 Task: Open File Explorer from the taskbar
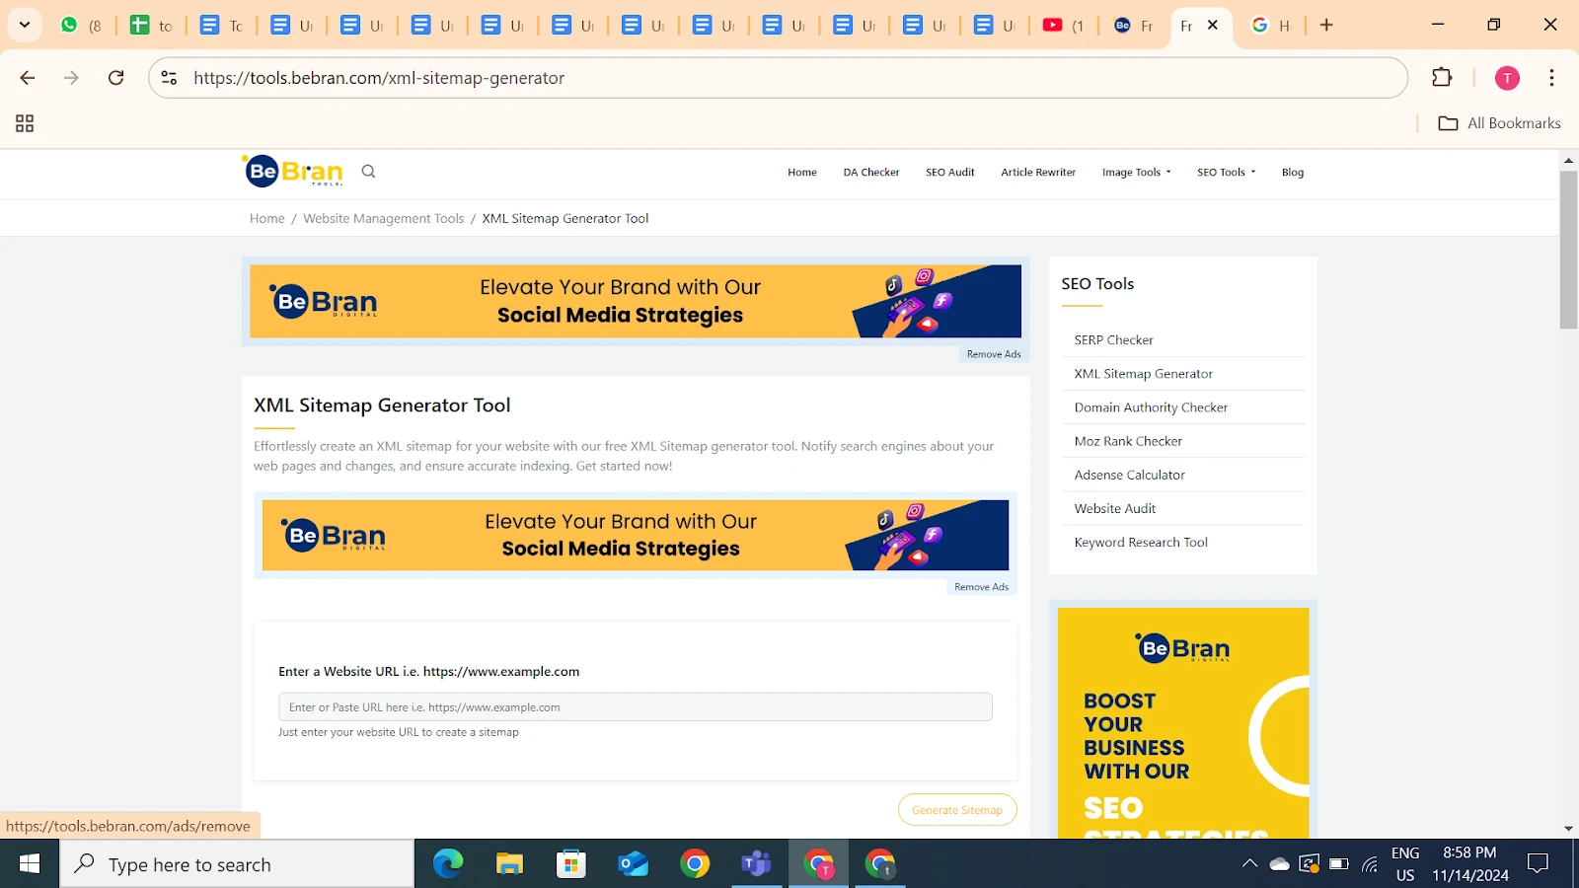(x=509, y=864)
